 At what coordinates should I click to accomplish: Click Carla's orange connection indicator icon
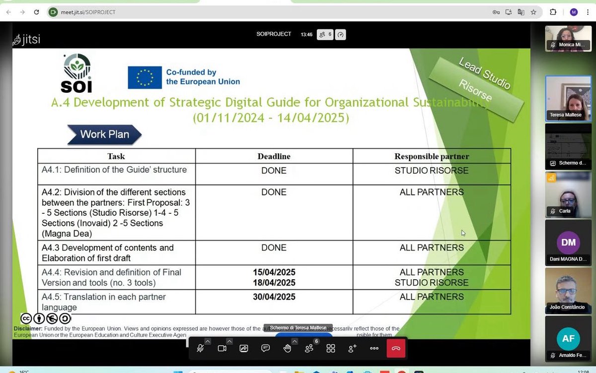point(551,178)
